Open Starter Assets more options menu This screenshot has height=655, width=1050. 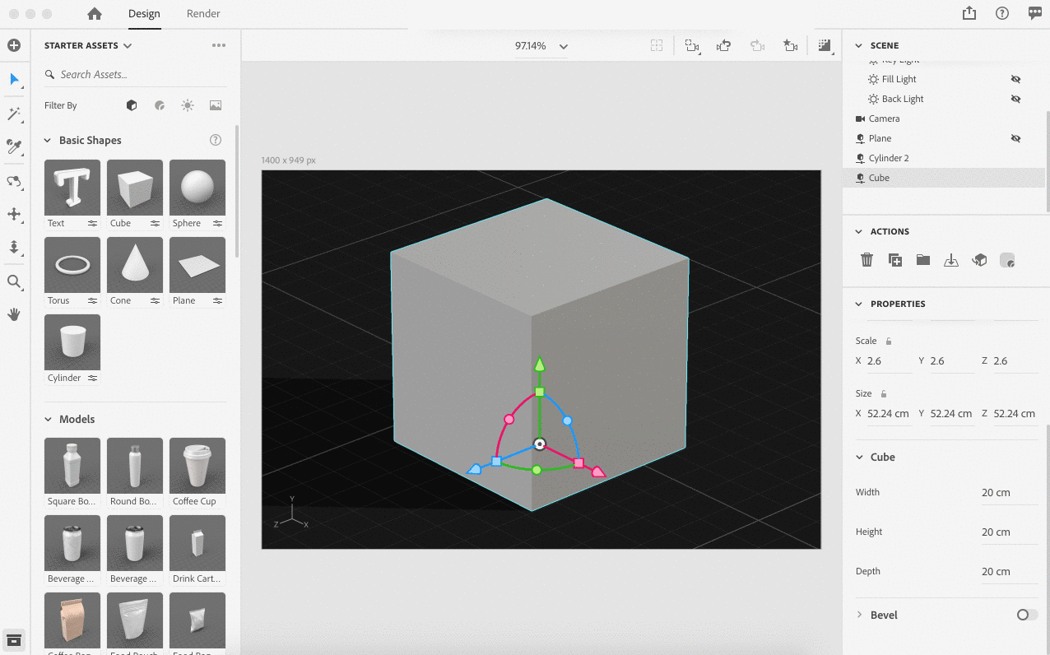point(219,45)
